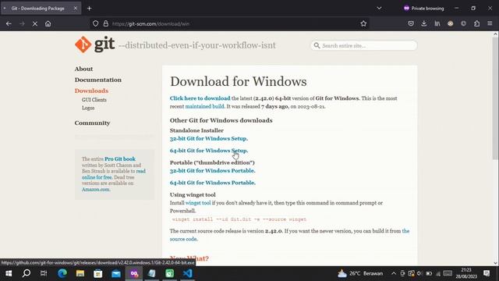Open the Firefox hamburger menu

pos(490,23)
